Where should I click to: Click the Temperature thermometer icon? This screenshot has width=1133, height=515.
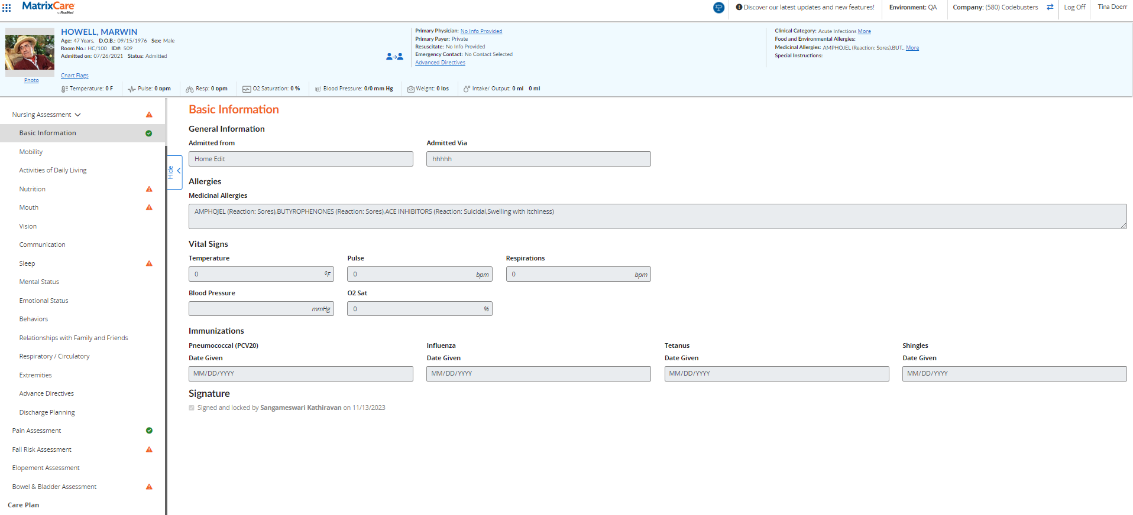pyautogui.click(x=64, y=89)
